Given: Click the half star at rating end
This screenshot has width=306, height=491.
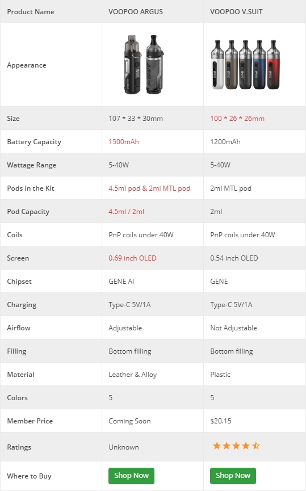Looking at the screenshot, I should (256, 446).
